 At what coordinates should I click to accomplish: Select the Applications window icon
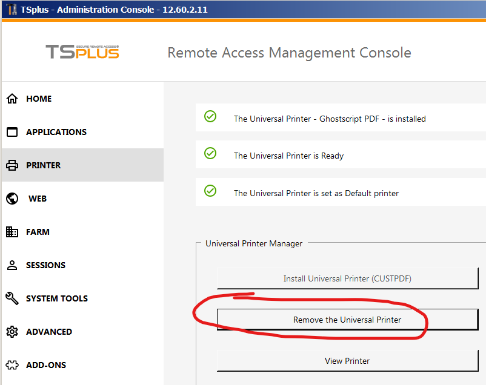pos(12,132)
